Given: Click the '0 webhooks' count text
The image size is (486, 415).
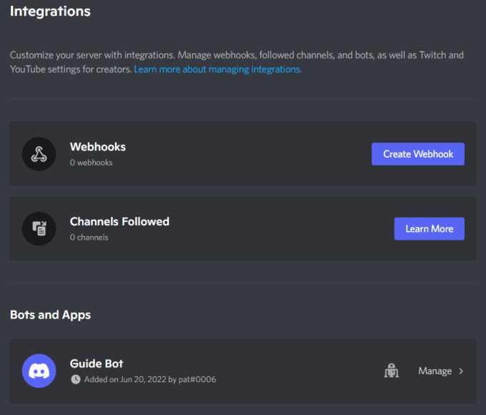Looking at the screenshot, I should 91,162.
